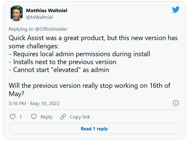Click the Matthias Waltniel display name
Viewport: 187px width, 141px height.
(x=47, y=10)
